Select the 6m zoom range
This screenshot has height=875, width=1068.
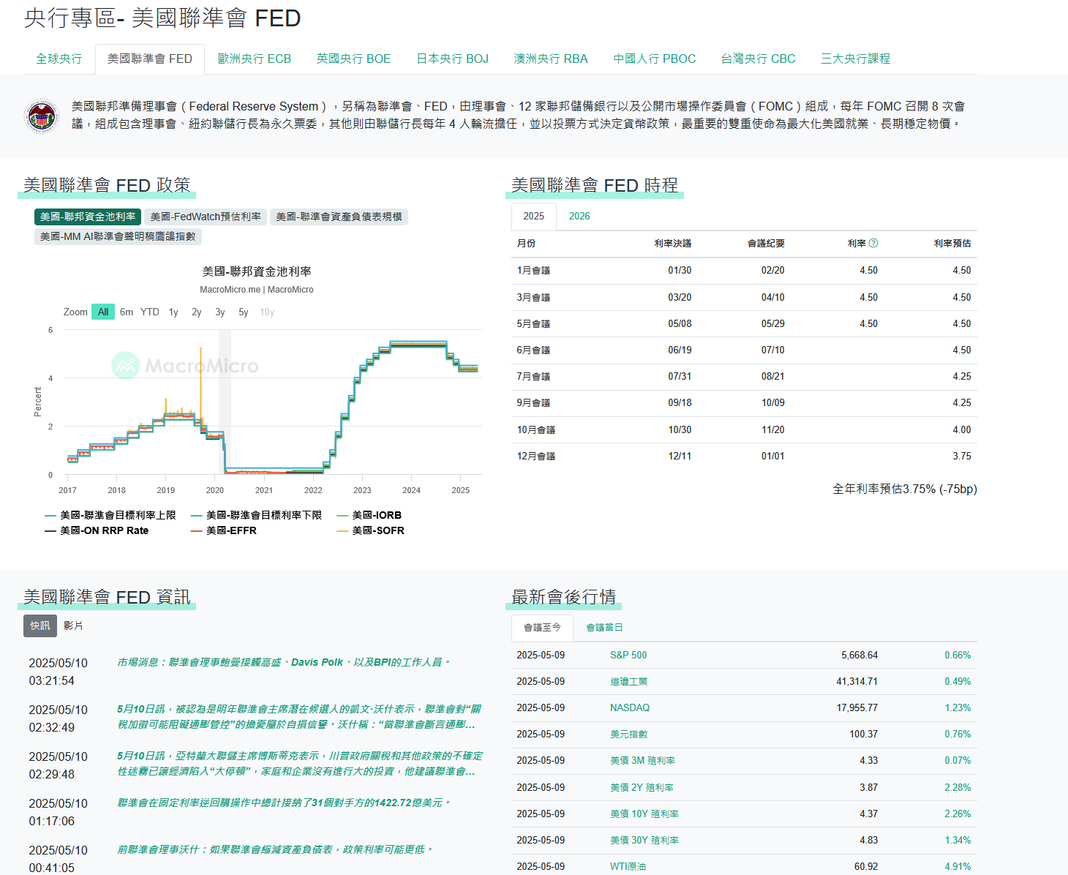tap(127, 312)
